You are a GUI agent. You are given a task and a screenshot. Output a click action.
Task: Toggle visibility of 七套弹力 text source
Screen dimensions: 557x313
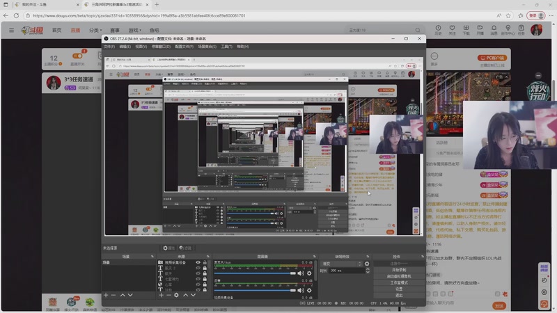click(198, 279)
